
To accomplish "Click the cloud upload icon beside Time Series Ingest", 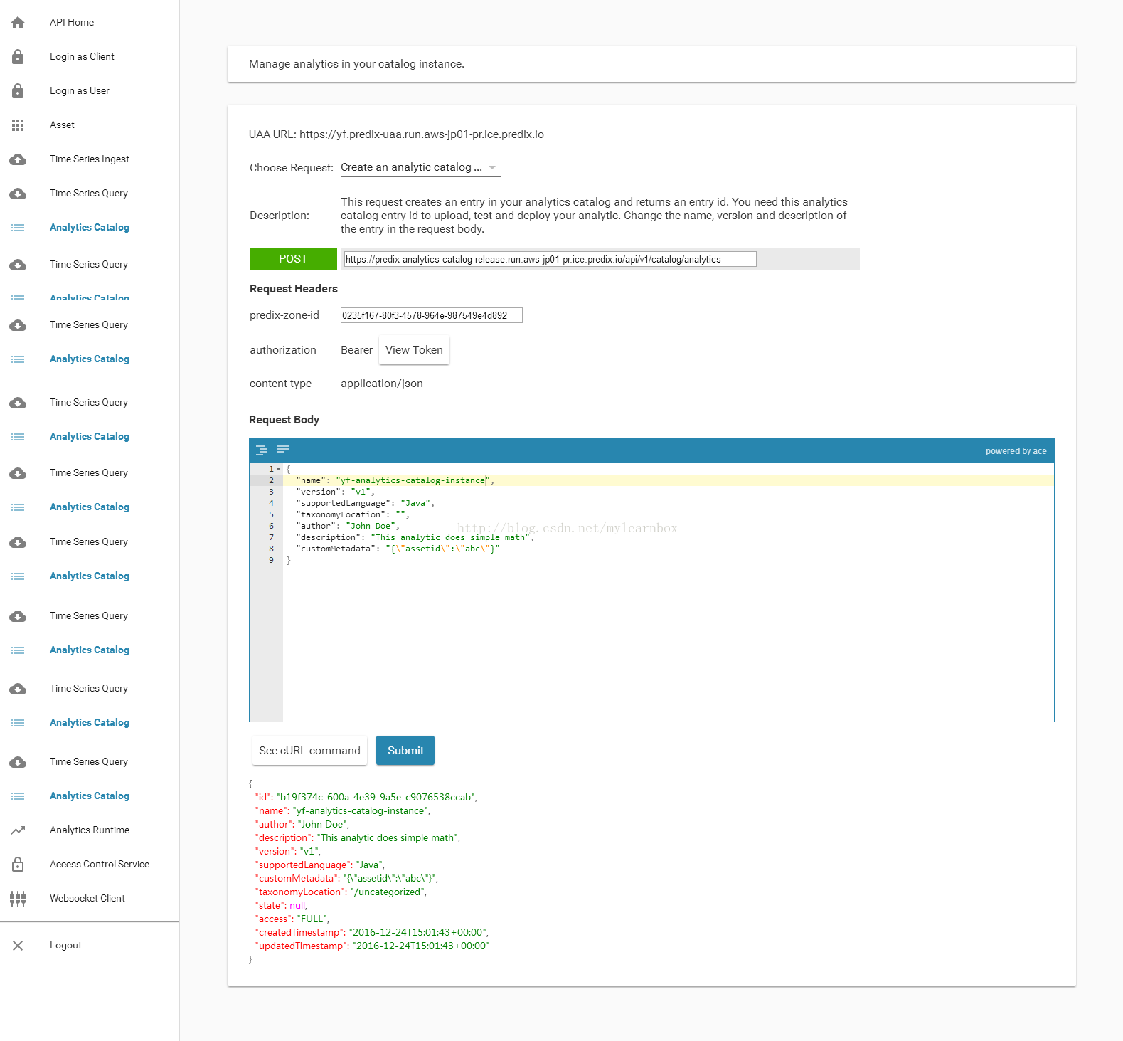I will [x=18, y=159].
